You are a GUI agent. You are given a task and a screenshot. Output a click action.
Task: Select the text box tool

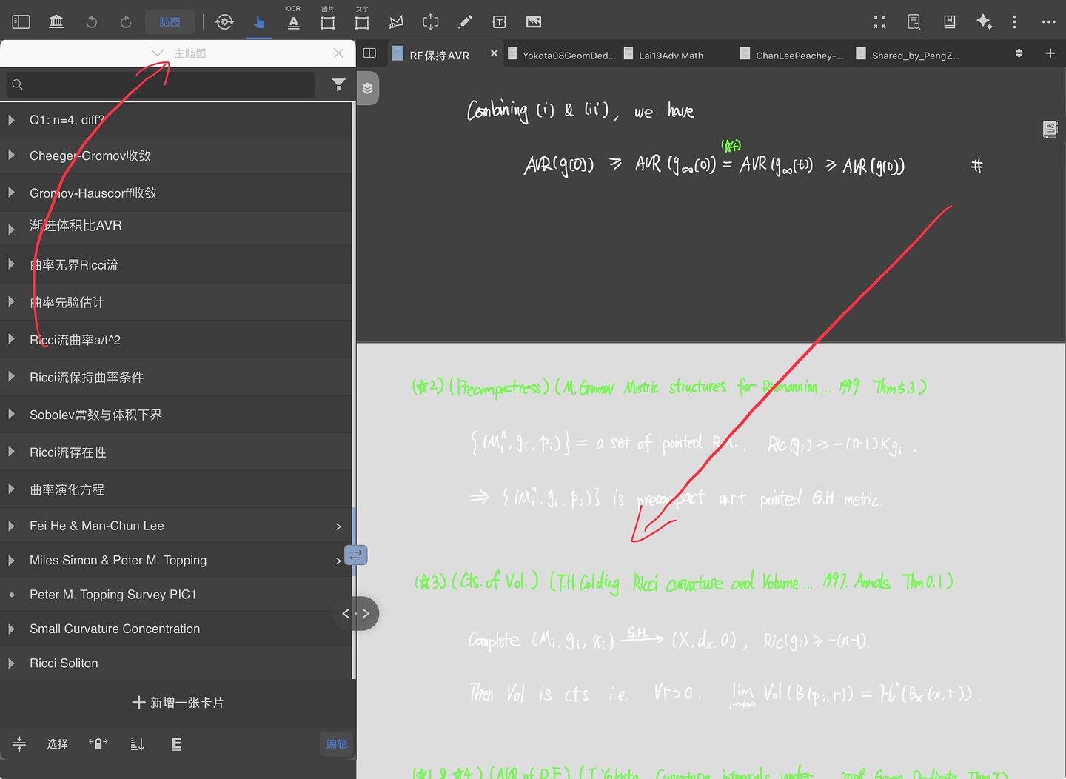[x=499, y=22]
